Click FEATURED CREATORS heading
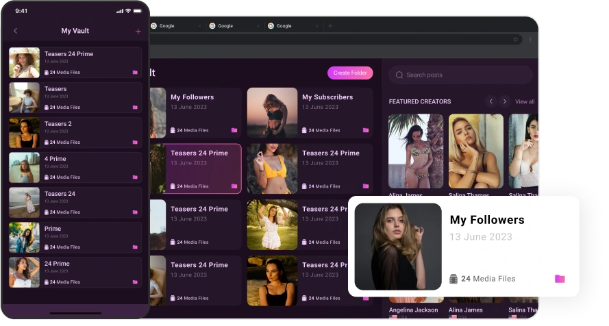Screen dimensions: 609x326 (420, 101)
